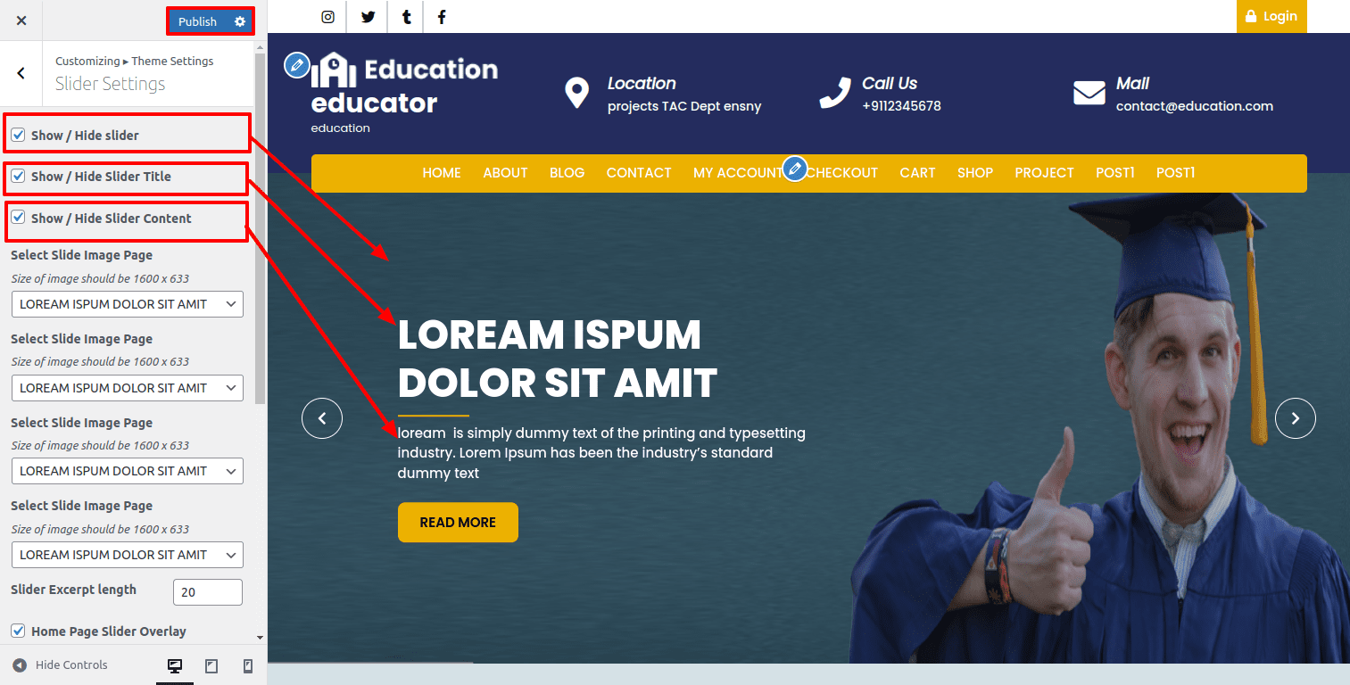The width and height of the screenshot is (1350, 685).
Task: Open the SHOP menu item
Action: [975, 173]
